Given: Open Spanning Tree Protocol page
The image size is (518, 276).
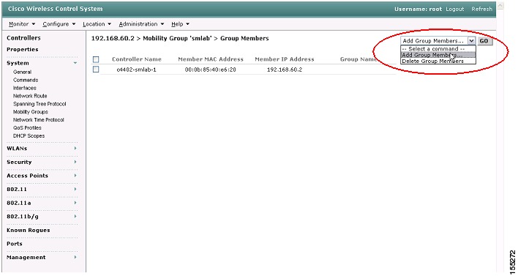Looking at the screenshot, I should pos(40,104).
